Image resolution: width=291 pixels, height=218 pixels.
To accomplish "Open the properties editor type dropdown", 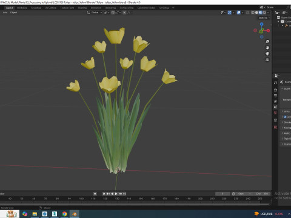I will 277,76.
